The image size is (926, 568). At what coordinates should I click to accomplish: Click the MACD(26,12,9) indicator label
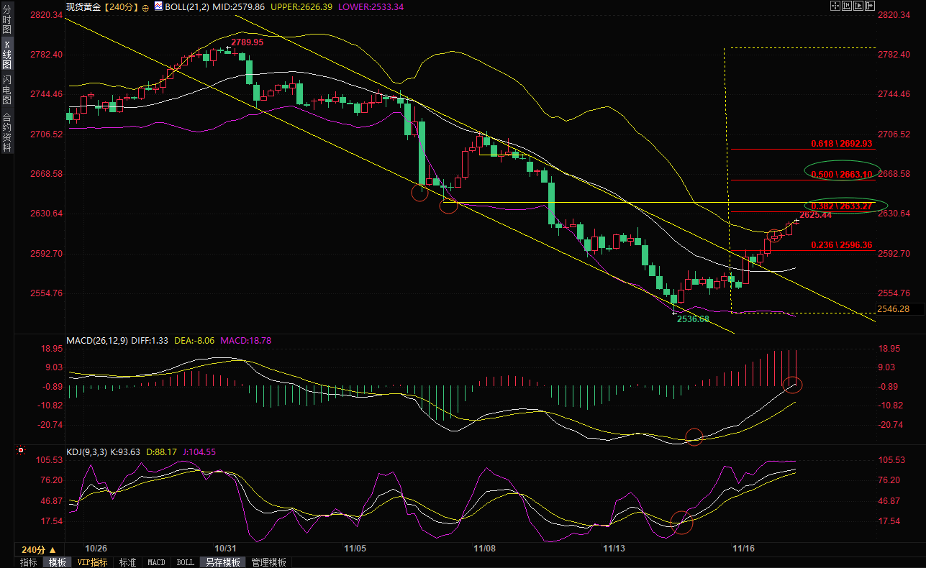97,340
